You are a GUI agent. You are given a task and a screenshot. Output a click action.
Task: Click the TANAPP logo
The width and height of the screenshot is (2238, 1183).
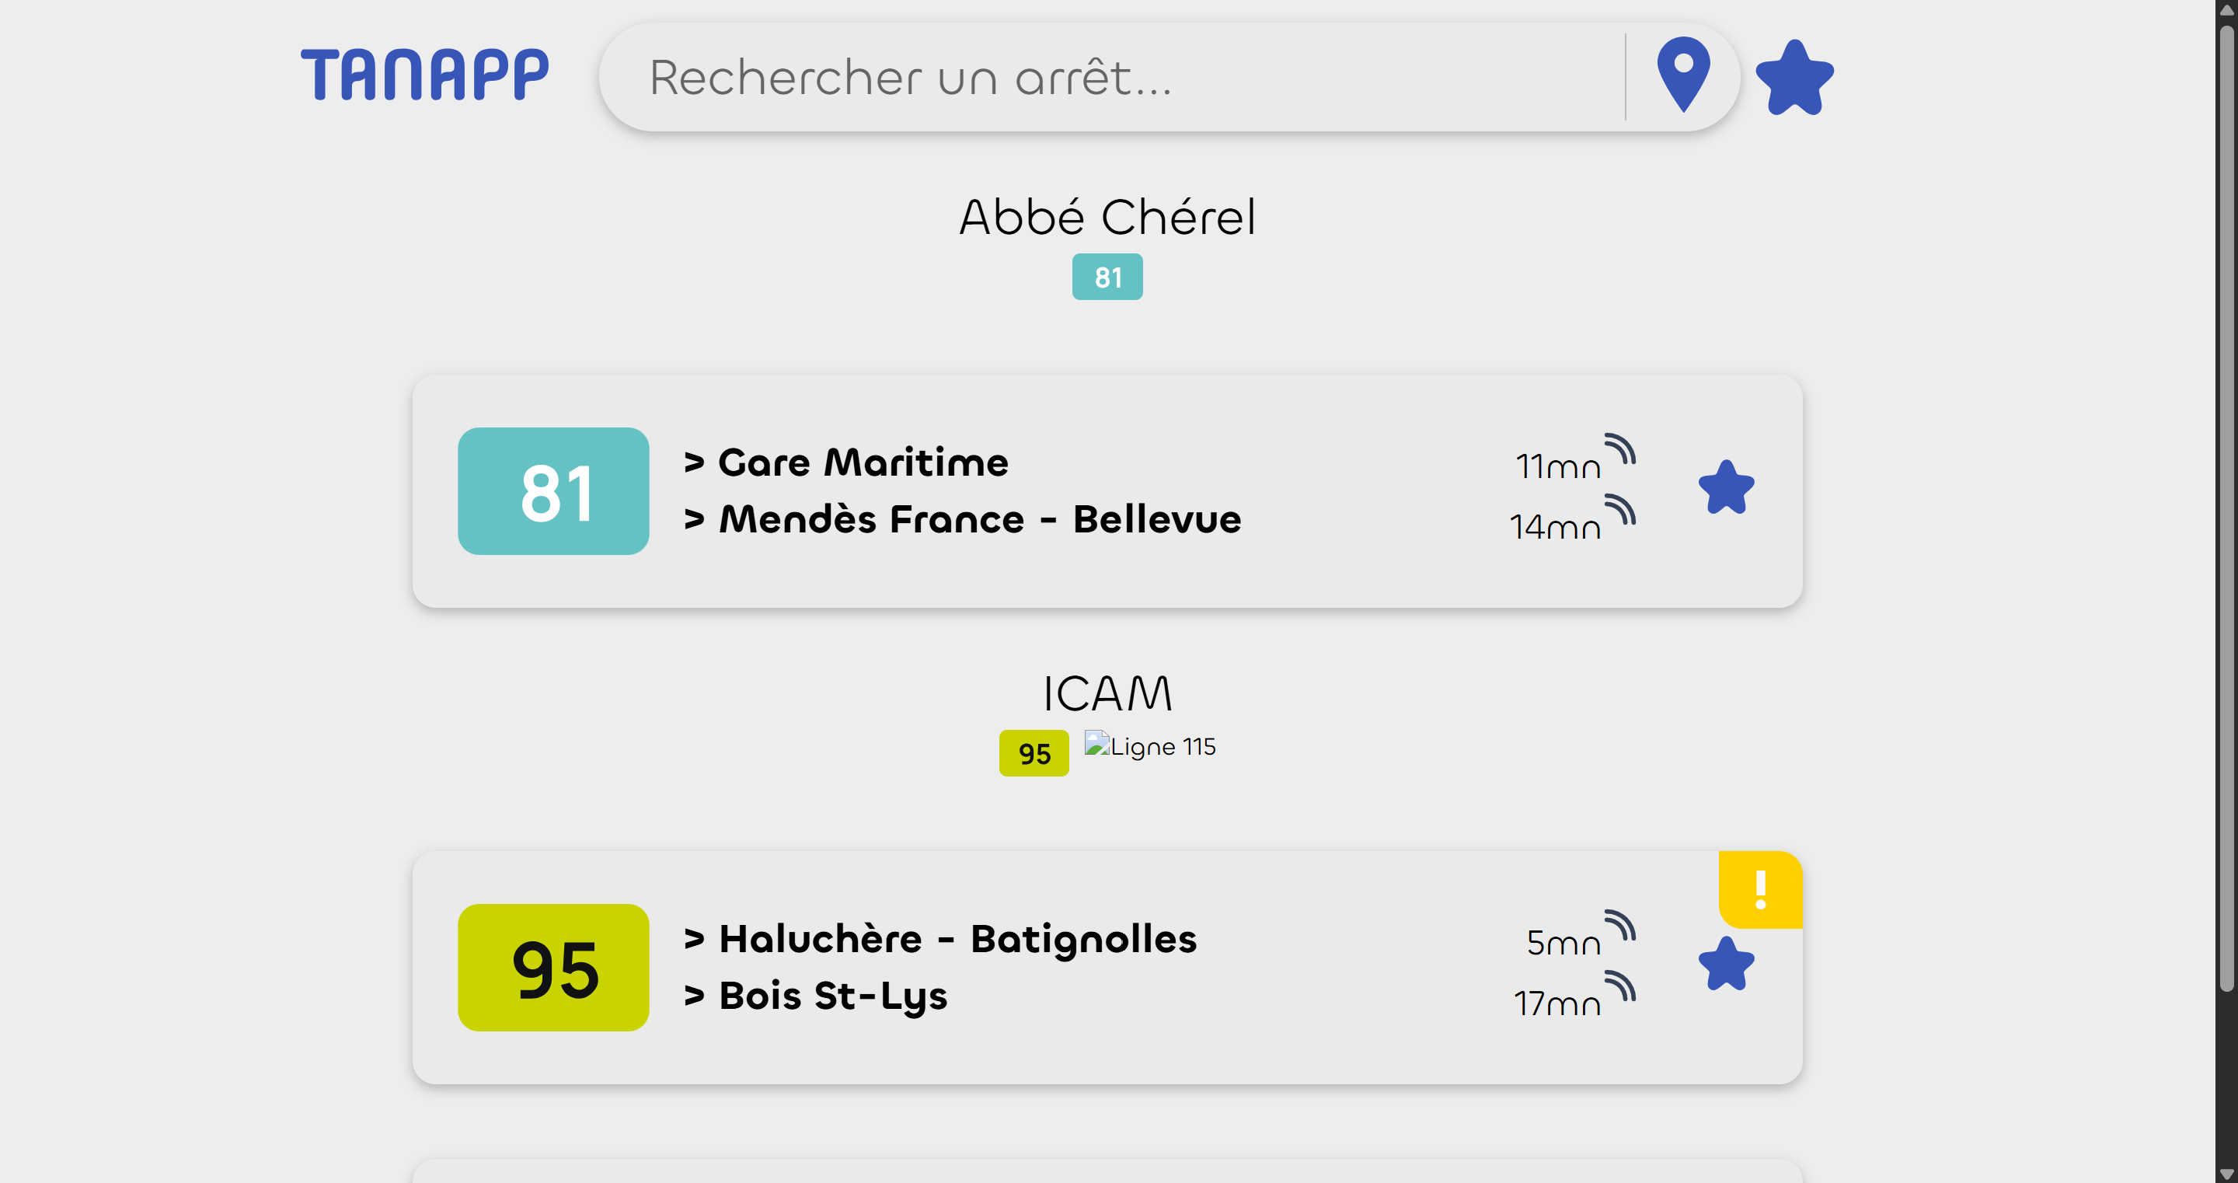[x=424, y=75]
